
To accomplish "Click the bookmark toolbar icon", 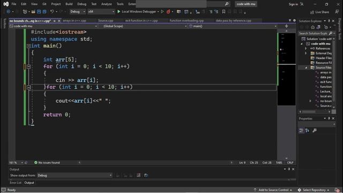I will click(x=223, y=12).
